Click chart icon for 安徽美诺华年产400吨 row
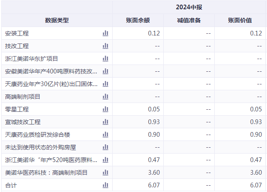The width and height of the screenshot is (267, 192). point(105,71)
